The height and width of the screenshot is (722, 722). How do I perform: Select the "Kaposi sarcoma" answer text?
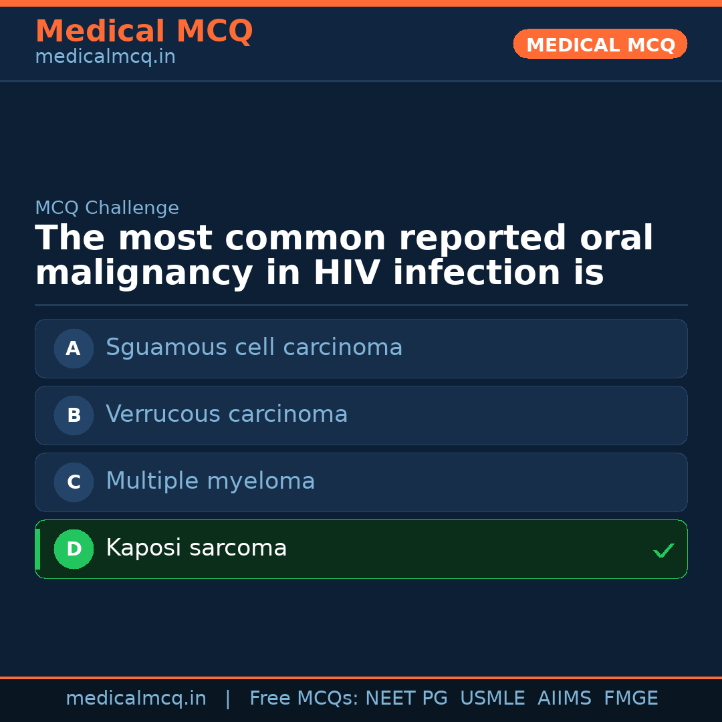(x=196, y=548)
